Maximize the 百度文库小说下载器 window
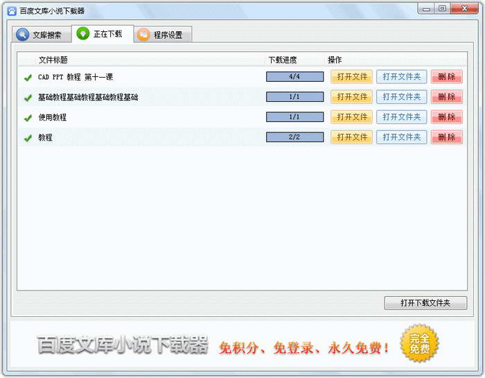The image size is (485, 378). (442, 8)
